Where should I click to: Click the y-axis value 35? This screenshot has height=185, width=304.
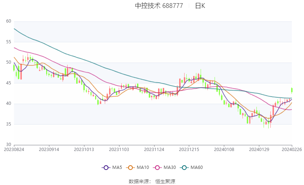pos(9,124)
